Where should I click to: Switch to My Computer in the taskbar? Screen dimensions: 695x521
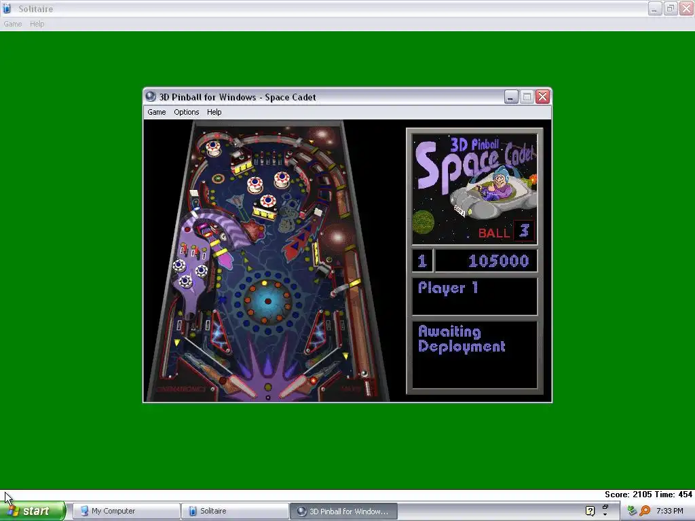pyautogui.click(x=126, y=511)
